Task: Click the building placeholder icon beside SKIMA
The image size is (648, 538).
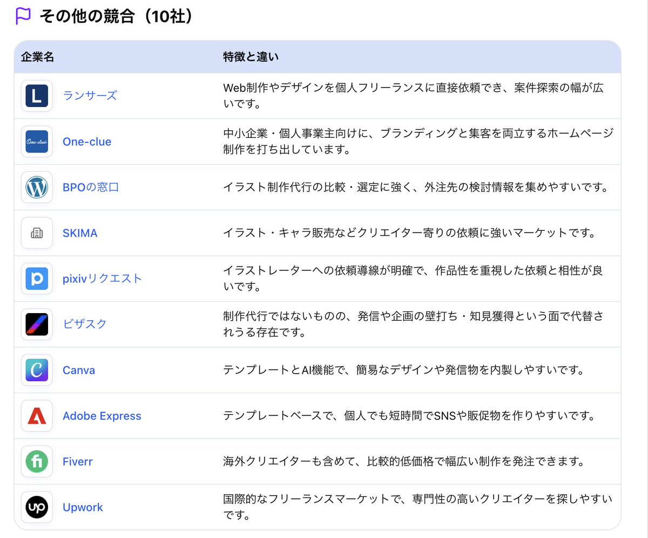Action: pyautogui.click(x=37, y=233)
